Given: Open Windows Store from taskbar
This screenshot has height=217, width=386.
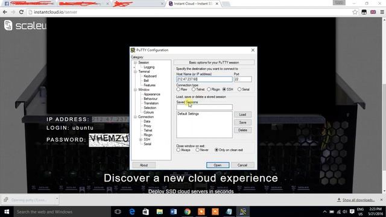Looking at the screenshot, I should [x=146, y=212].
